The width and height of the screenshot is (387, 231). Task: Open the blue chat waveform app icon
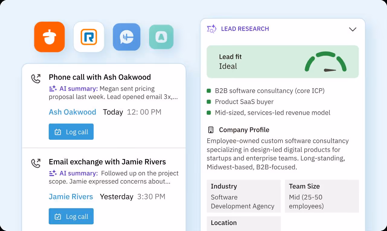pos(126,37)
